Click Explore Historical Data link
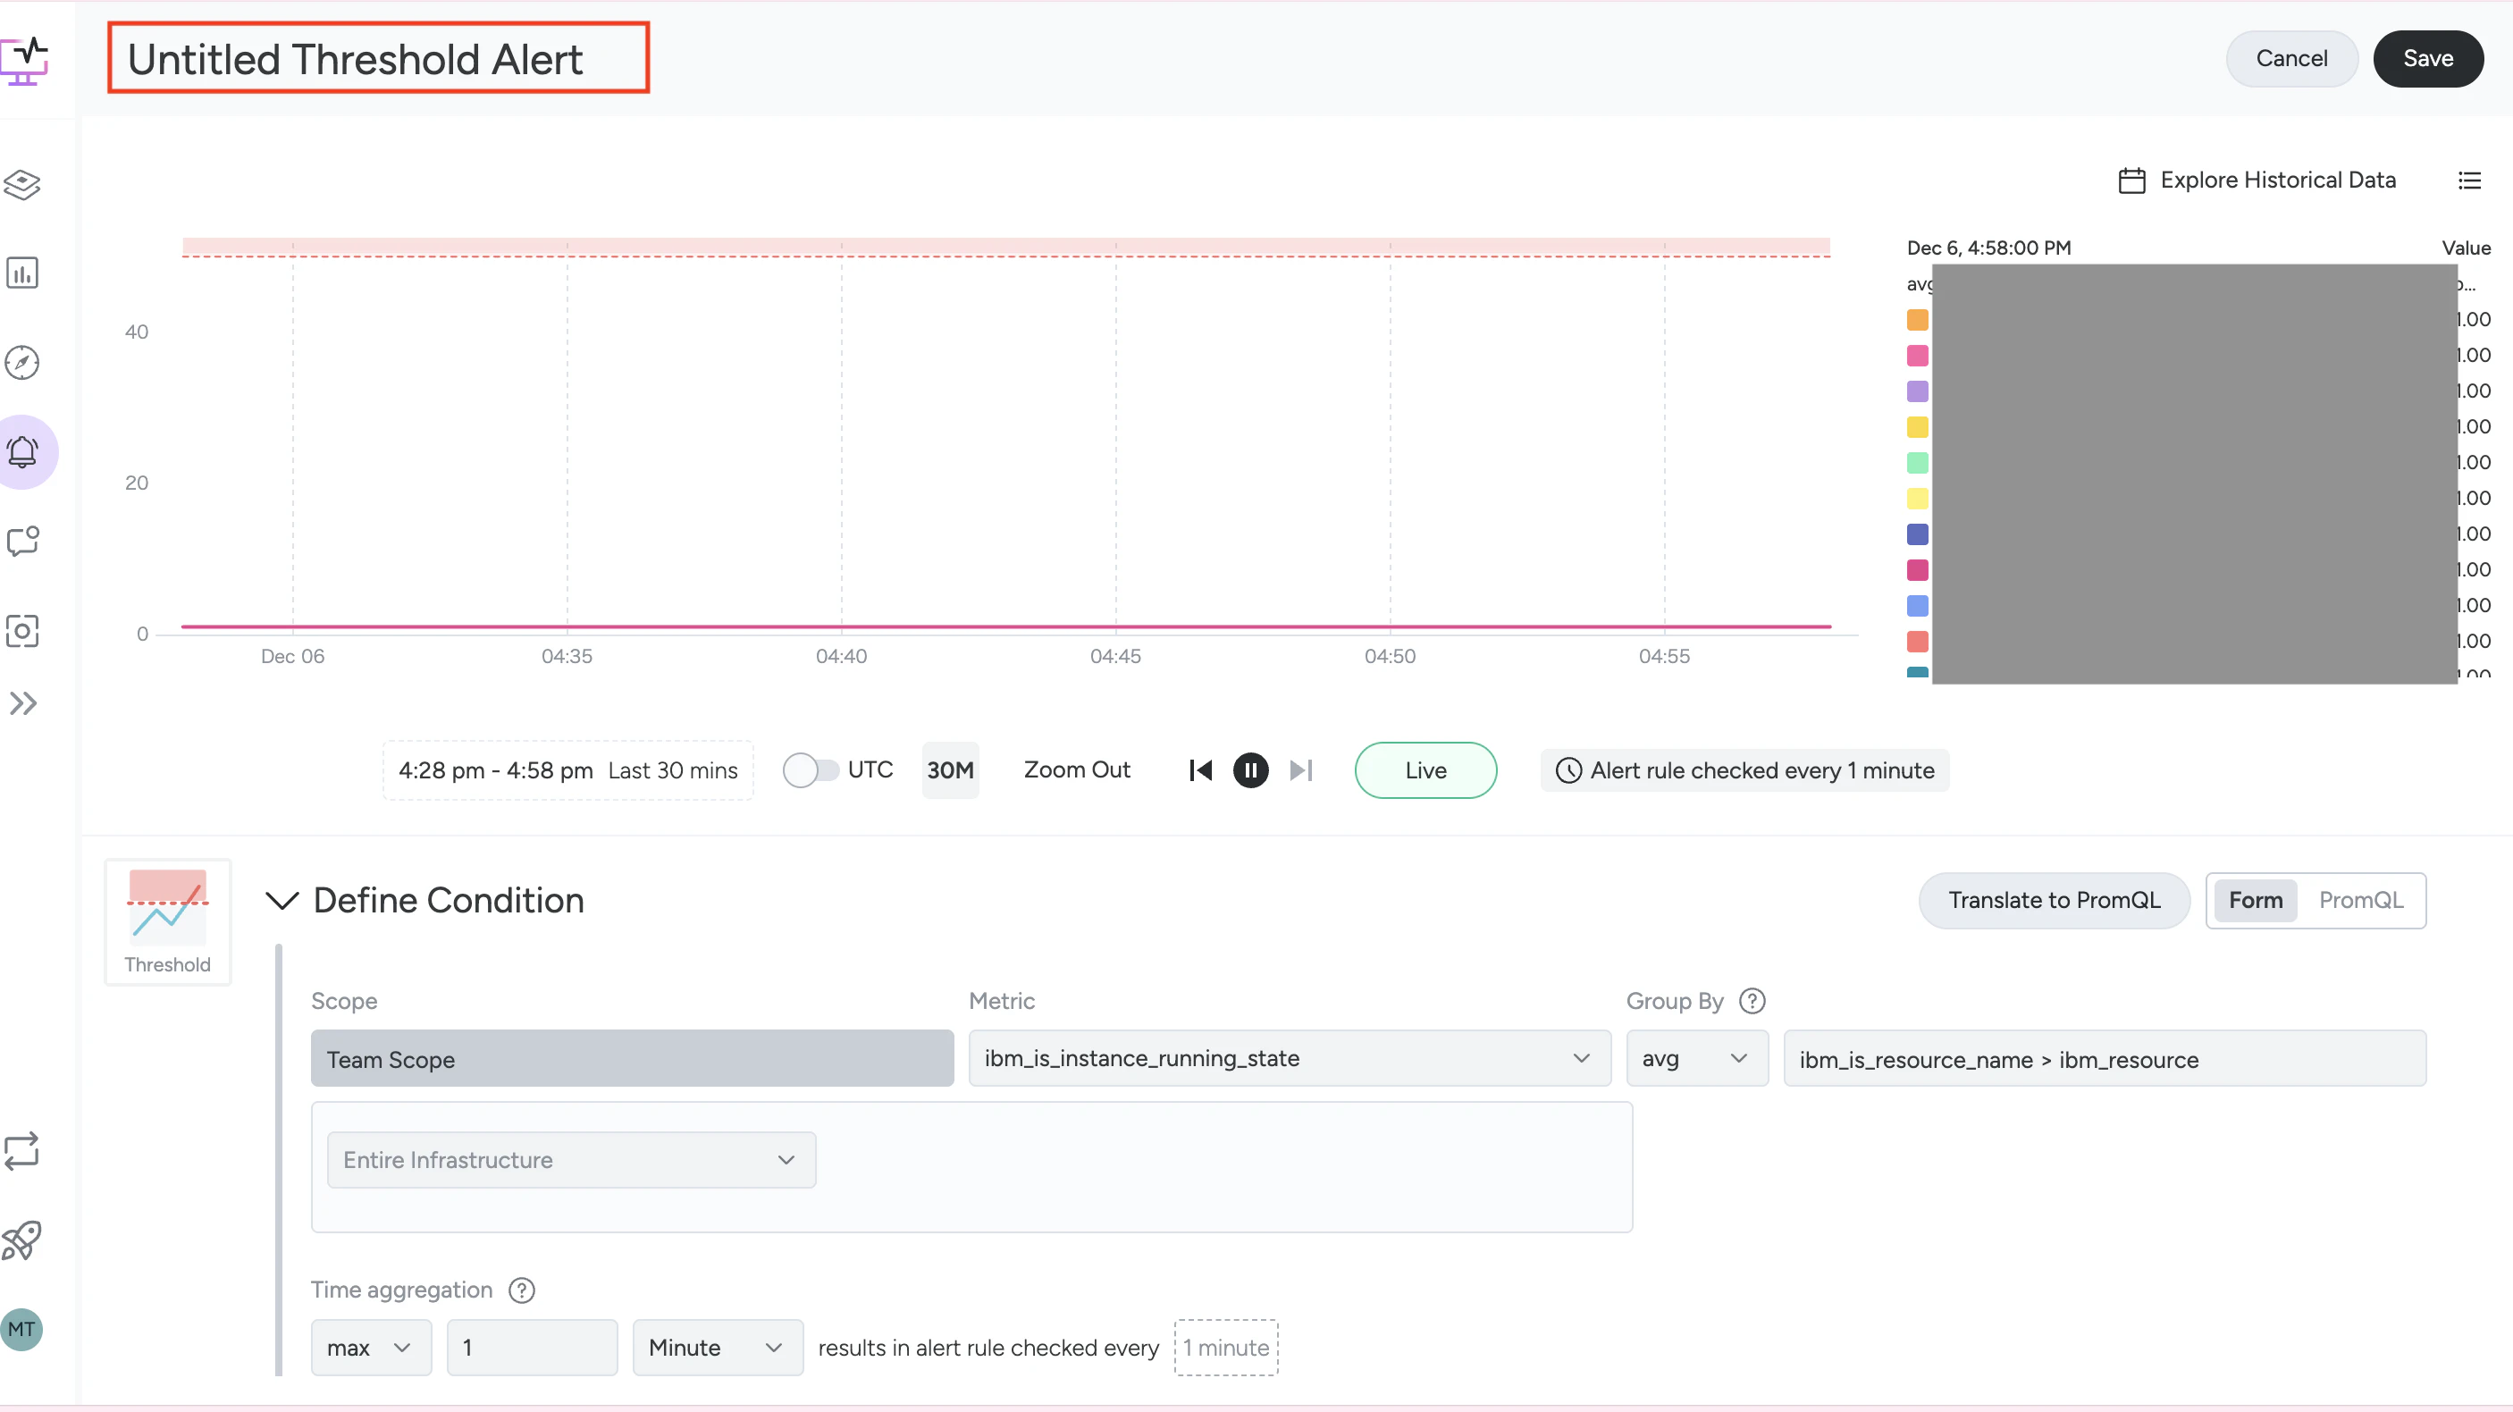2513x1412 pixels. point(2278,181)
